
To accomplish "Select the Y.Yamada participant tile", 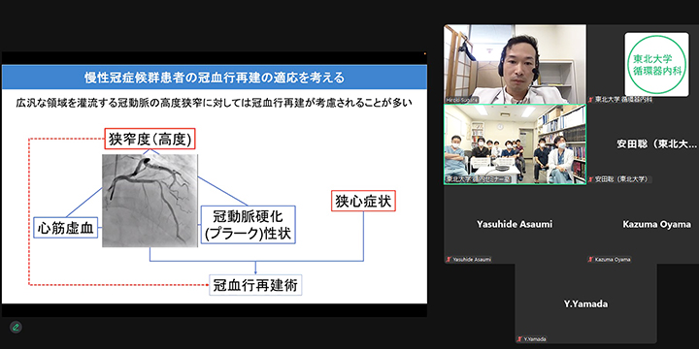I will [585, 304].
